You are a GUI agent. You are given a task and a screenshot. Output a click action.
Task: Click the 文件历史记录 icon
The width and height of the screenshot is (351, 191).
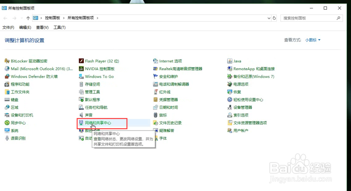pos(155,123)
